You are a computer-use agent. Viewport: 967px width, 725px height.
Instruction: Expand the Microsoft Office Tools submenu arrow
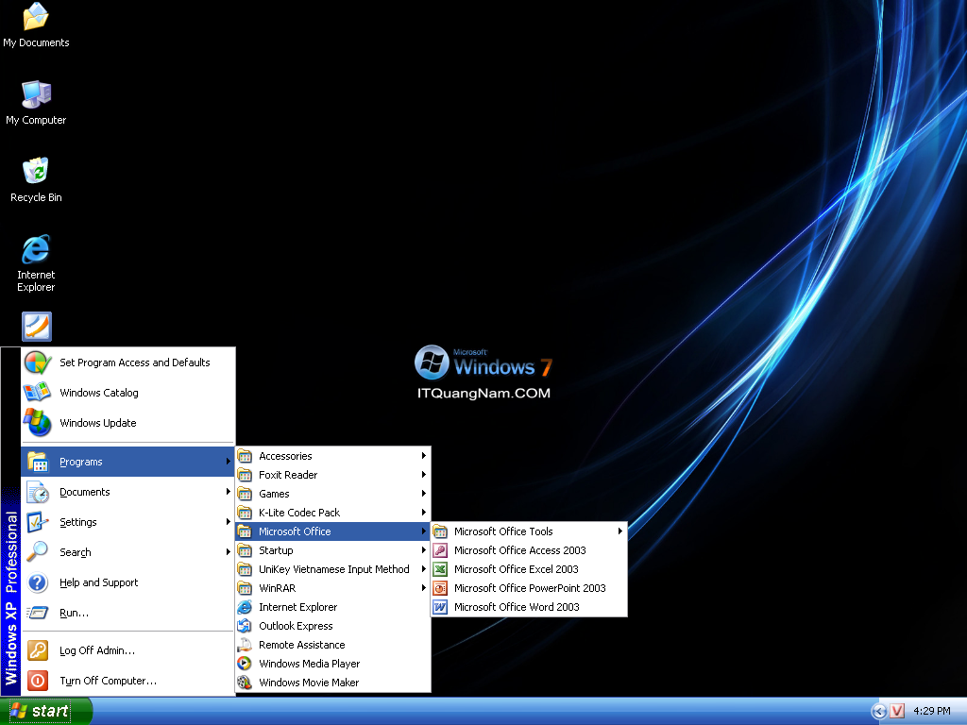click(x=619, y=531)
